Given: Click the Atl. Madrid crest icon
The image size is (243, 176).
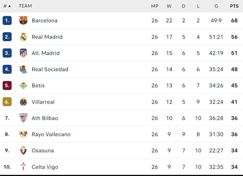Looking at the screenshot, I should coord(23,53).
